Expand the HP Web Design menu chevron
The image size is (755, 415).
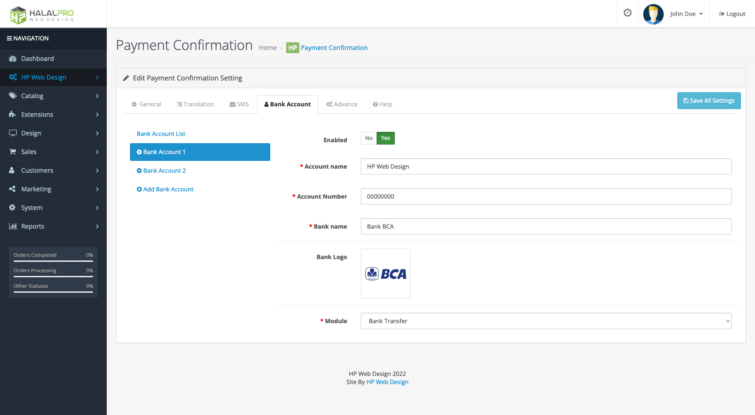(x=97, y=77)
